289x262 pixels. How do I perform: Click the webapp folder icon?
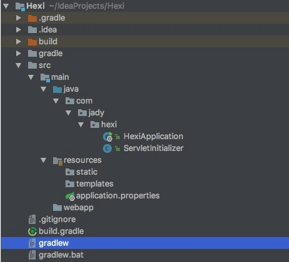click(x=57, y=208)
